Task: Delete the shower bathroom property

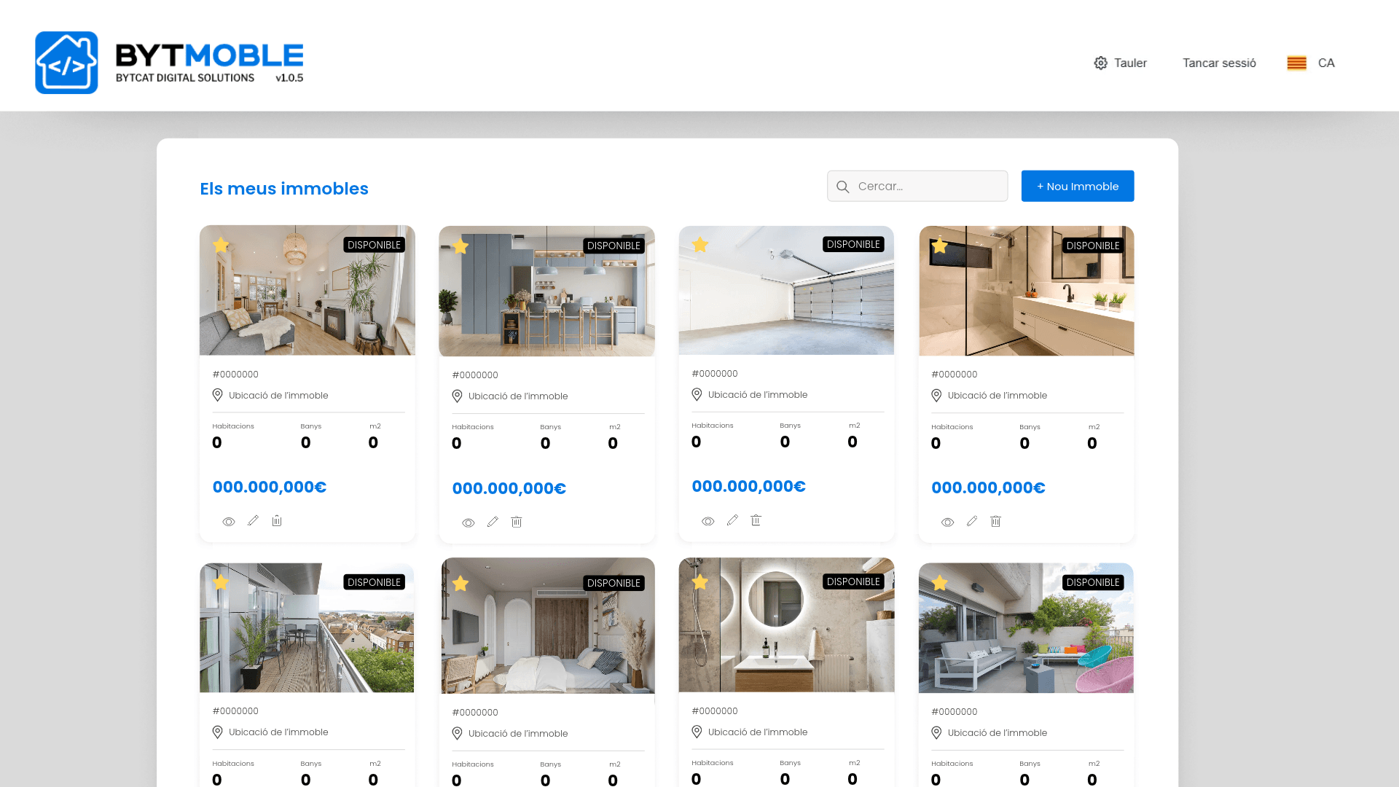Action: point(996,521)
